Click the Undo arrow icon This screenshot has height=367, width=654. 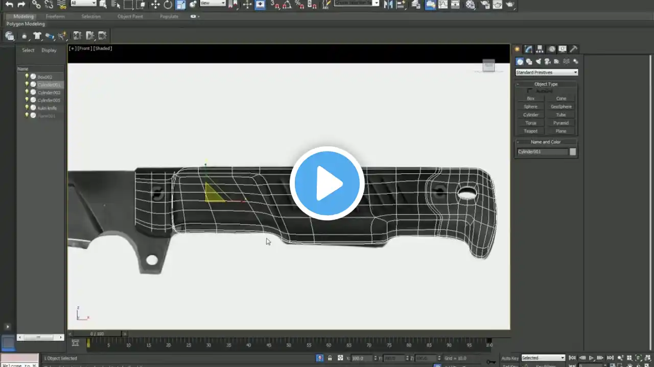[9, 4]
